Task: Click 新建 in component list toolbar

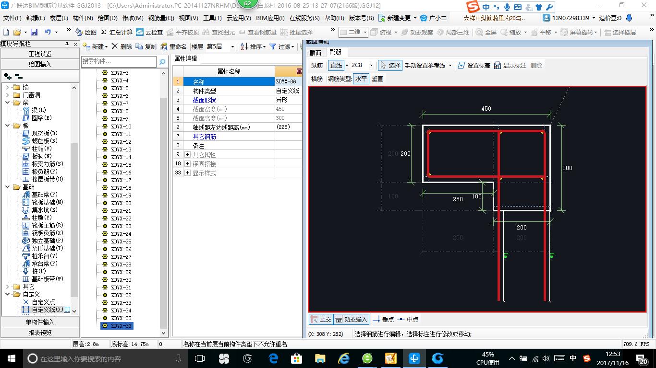Action: [95, 46]
